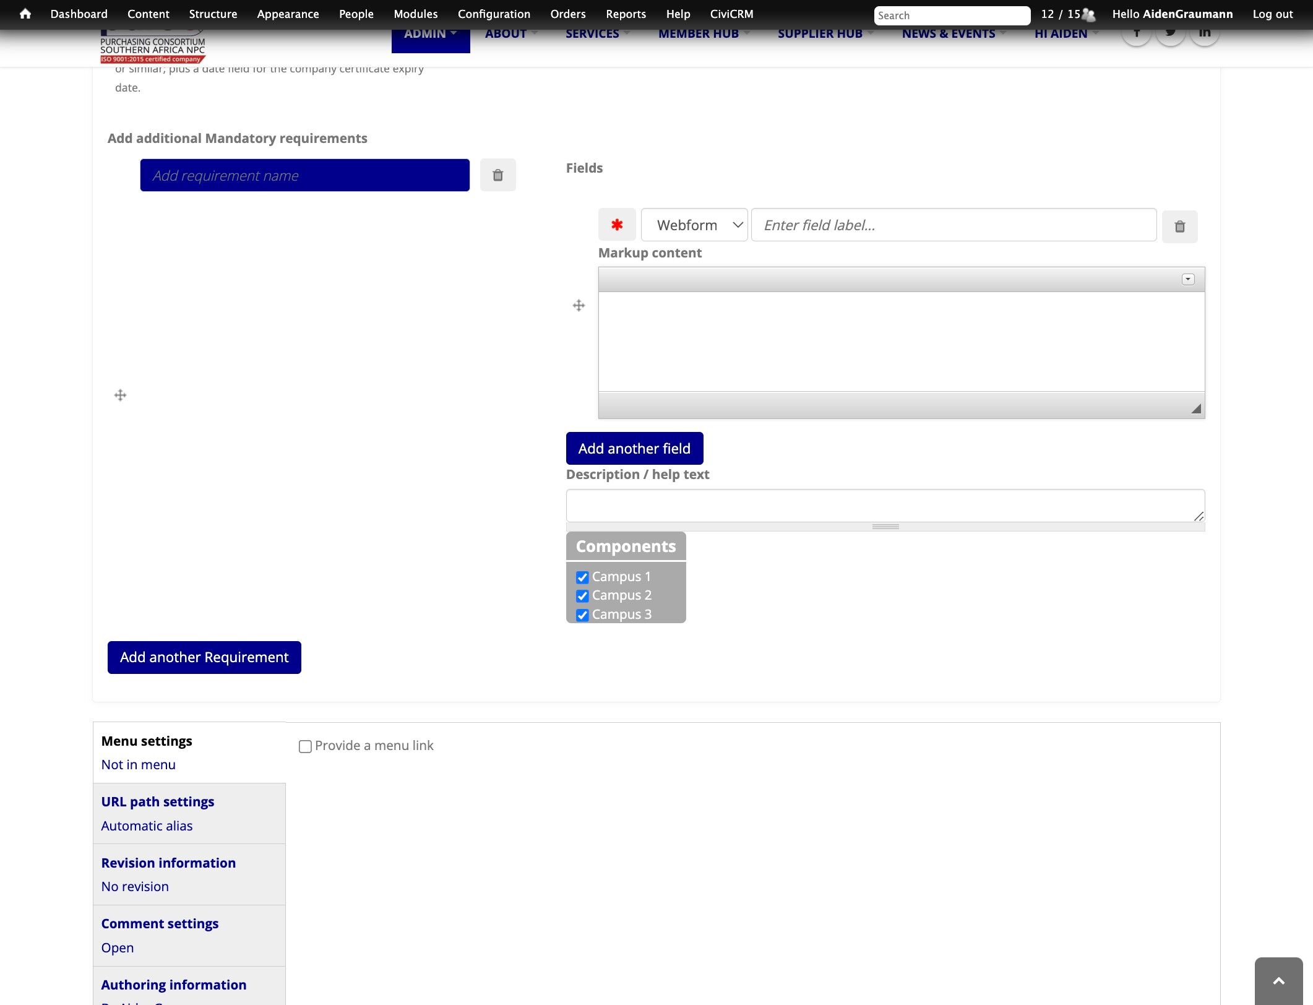Viewport: 1313px width, 1005px height.
Task: Click the trash icon next to field label
Action: click(1179, 226)
